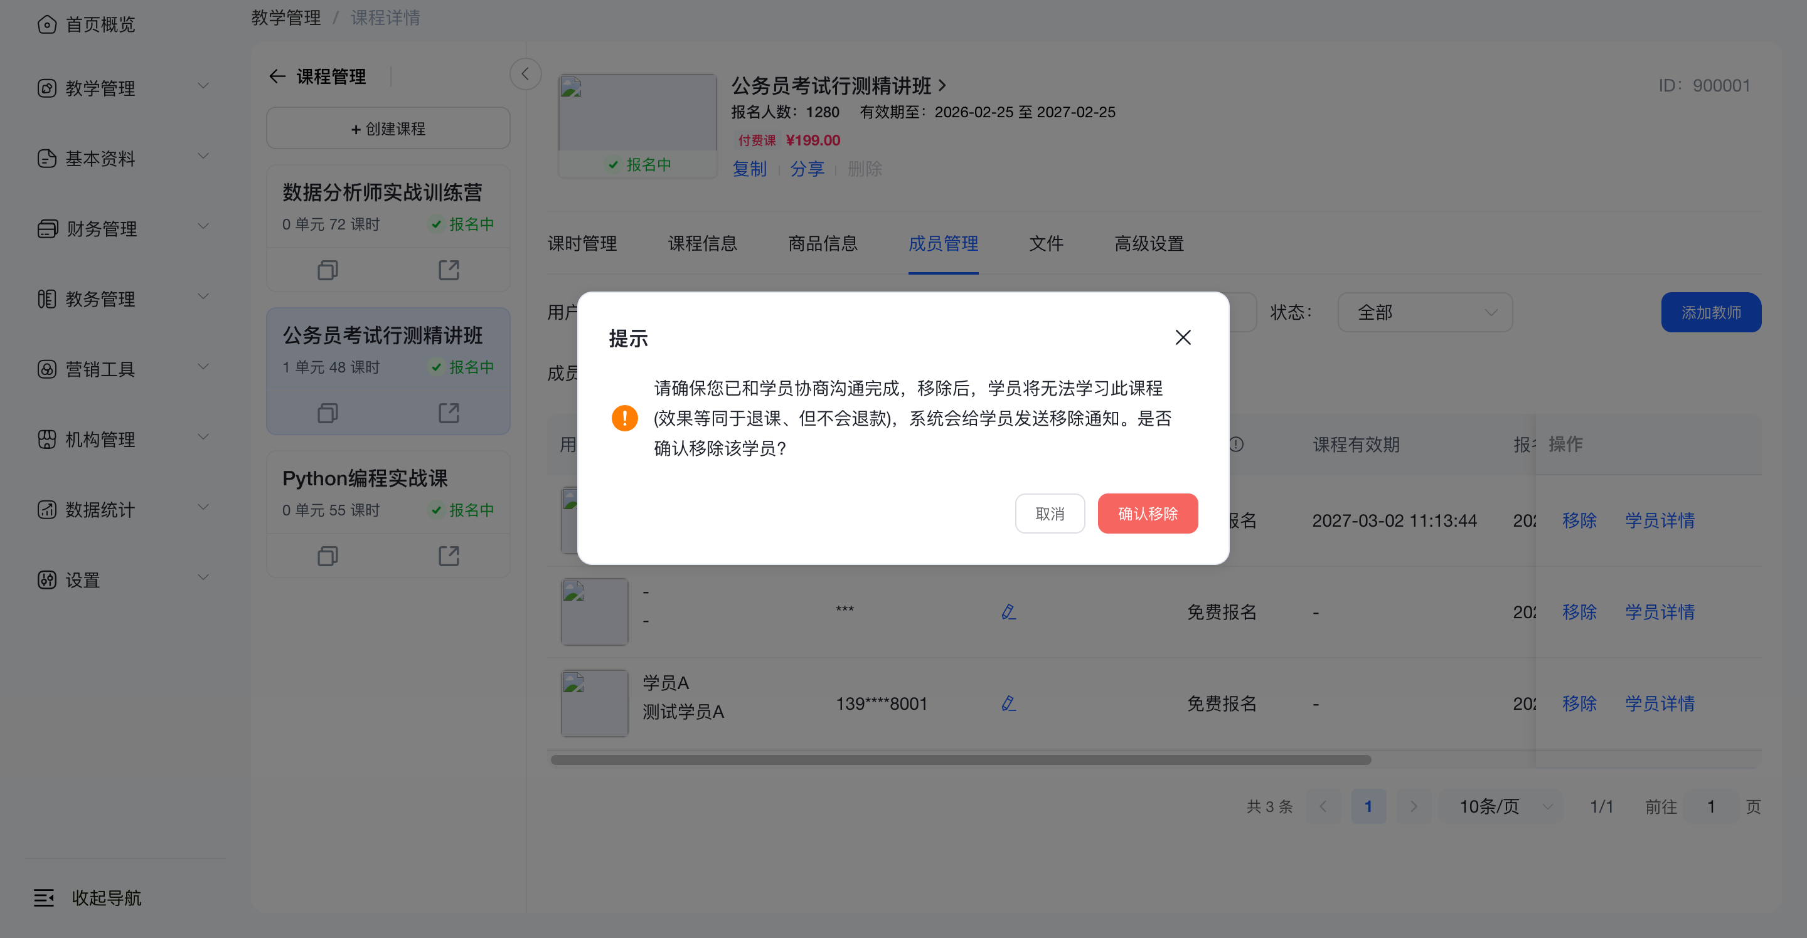Screen dimensions: 1807x938
Task: Click the 前往 page number input
Action: pos(1711,806)
